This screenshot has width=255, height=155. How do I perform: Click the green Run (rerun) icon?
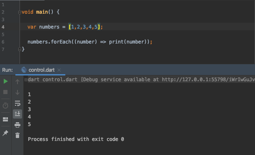pos(5,81)
